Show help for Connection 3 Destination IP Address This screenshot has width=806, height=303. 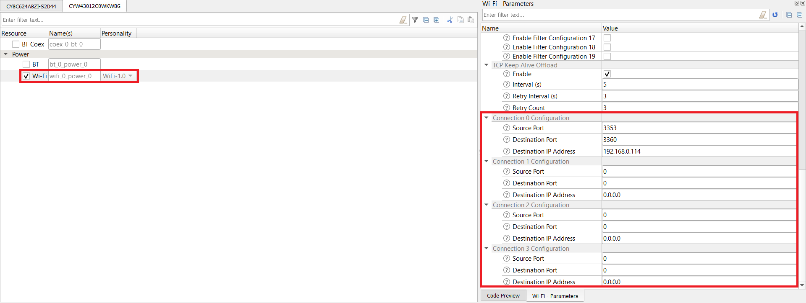507,282
